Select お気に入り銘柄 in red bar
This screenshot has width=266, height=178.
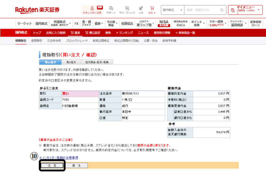tap(56, 33)
